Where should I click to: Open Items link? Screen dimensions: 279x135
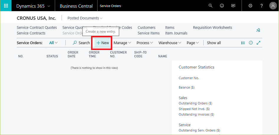coord(170,28)
